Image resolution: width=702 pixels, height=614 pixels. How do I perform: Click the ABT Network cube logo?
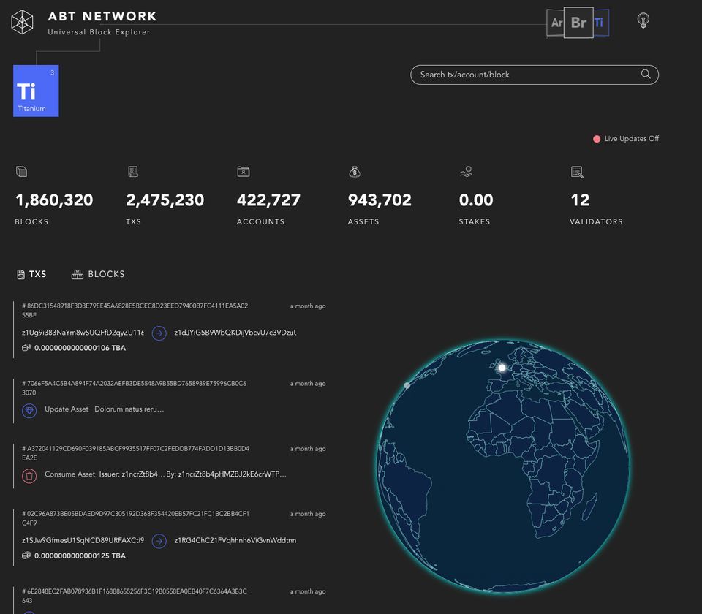[22, 22]
